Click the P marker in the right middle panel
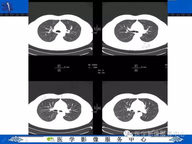The width and height of the screenshot is (192, 144). [x=136, y=66]
